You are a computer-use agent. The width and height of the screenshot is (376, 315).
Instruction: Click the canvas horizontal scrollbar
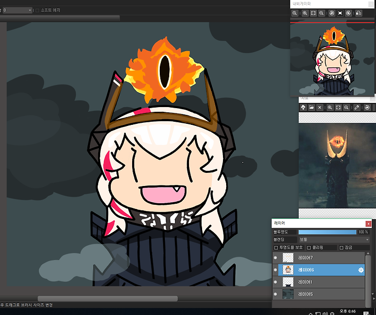108,298
